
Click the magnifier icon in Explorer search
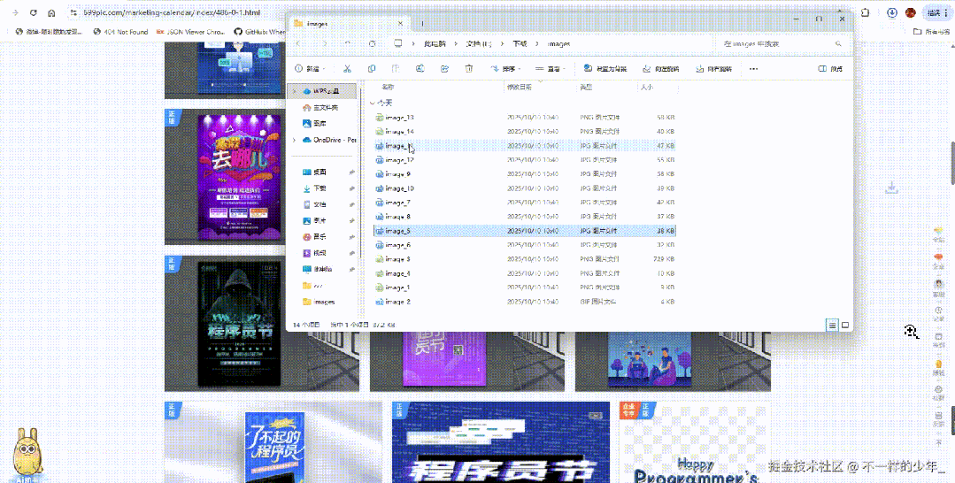[839, 44]
